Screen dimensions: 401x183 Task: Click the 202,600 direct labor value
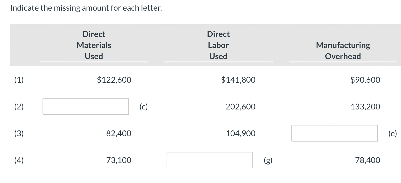click(x=240, y=107)
